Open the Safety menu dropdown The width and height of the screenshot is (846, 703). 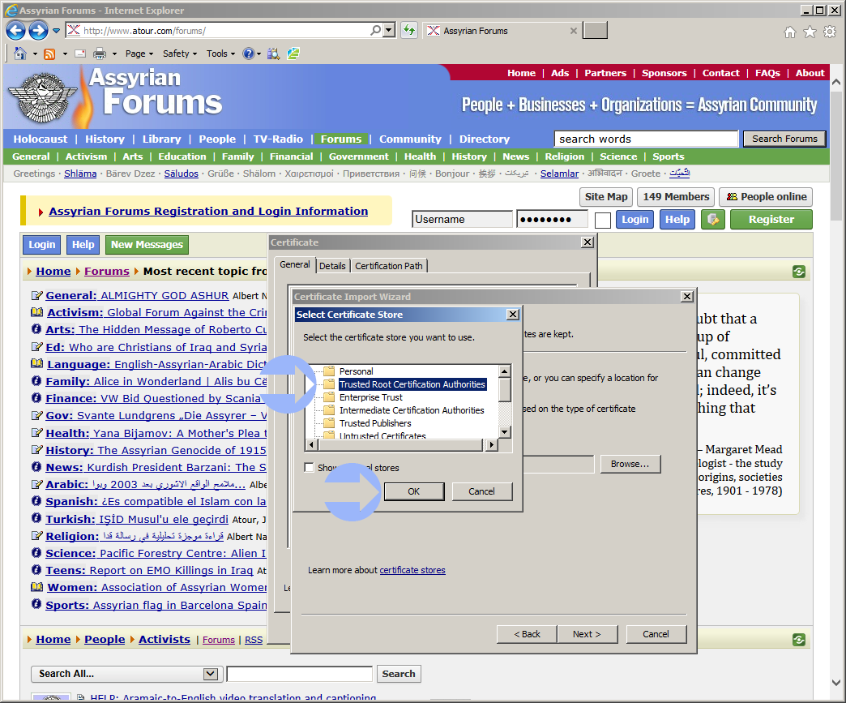(x=180, y=54)
